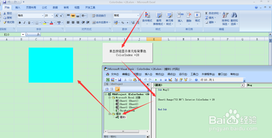272x138 pixels.
Task: Open the number format dropdown (常规)
Action: pos(138,15)
